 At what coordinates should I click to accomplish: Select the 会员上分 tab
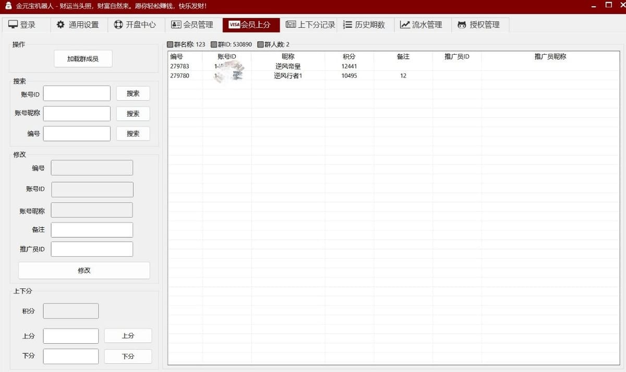[x=250, y=25]
